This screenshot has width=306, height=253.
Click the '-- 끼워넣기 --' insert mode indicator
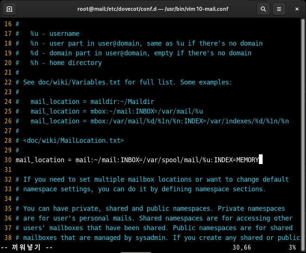tap(27, 247)
